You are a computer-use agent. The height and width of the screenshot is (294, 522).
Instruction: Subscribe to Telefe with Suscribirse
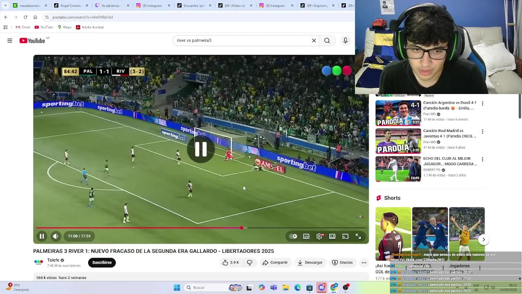[102, 263]
